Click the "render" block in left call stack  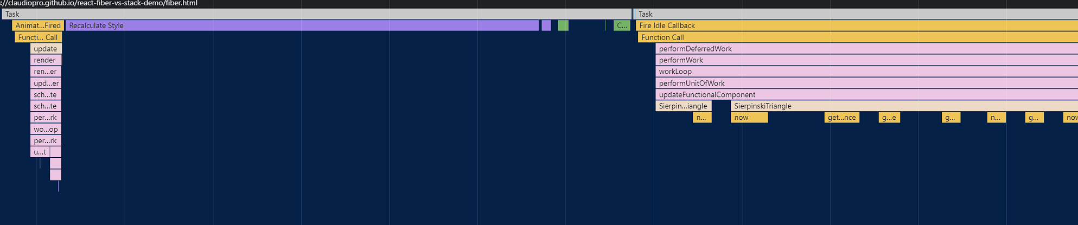46,60
